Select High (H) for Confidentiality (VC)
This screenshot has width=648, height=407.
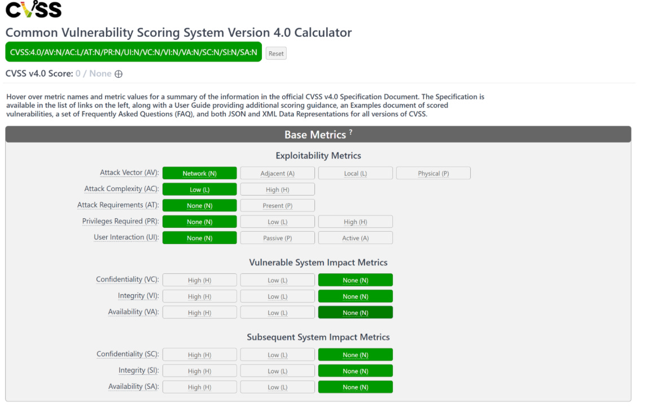pos(200,280)
